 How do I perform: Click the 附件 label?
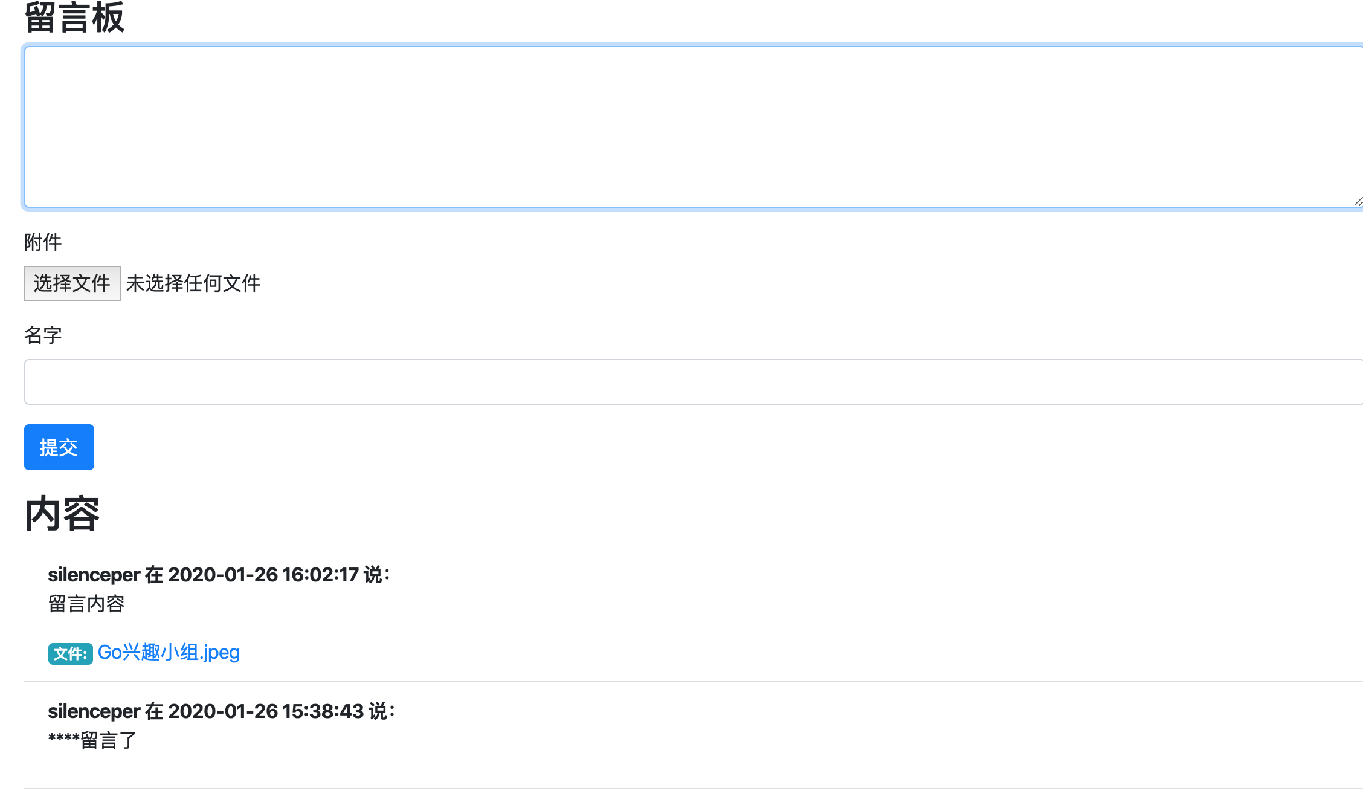click(43, 242)
